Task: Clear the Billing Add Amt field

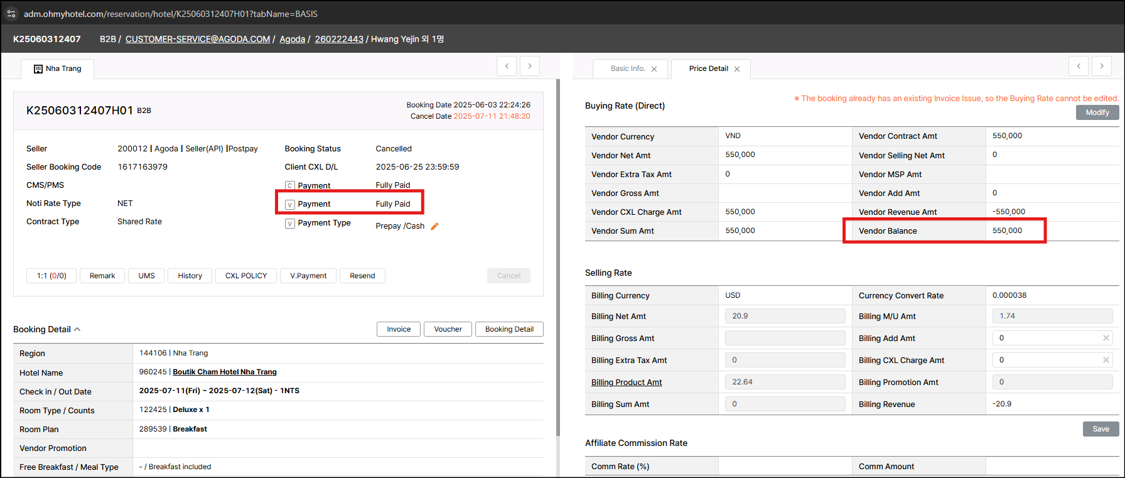Action: click(1106, 338)
